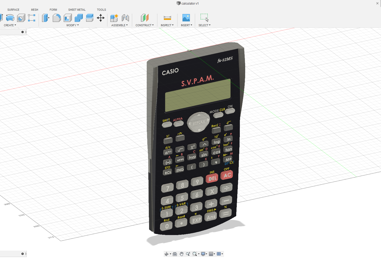This screenshot has height=258, width=381.
Task: Toggle the layout grid display
Action: [x=211, y=254]
